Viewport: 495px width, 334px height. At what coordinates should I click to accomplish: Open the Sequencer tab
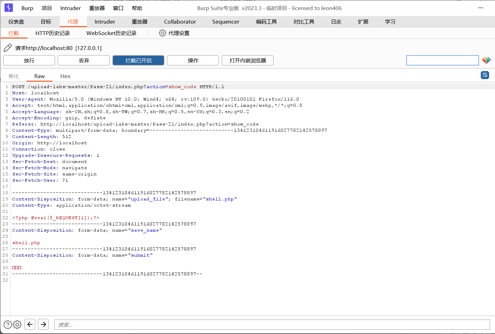226,22
